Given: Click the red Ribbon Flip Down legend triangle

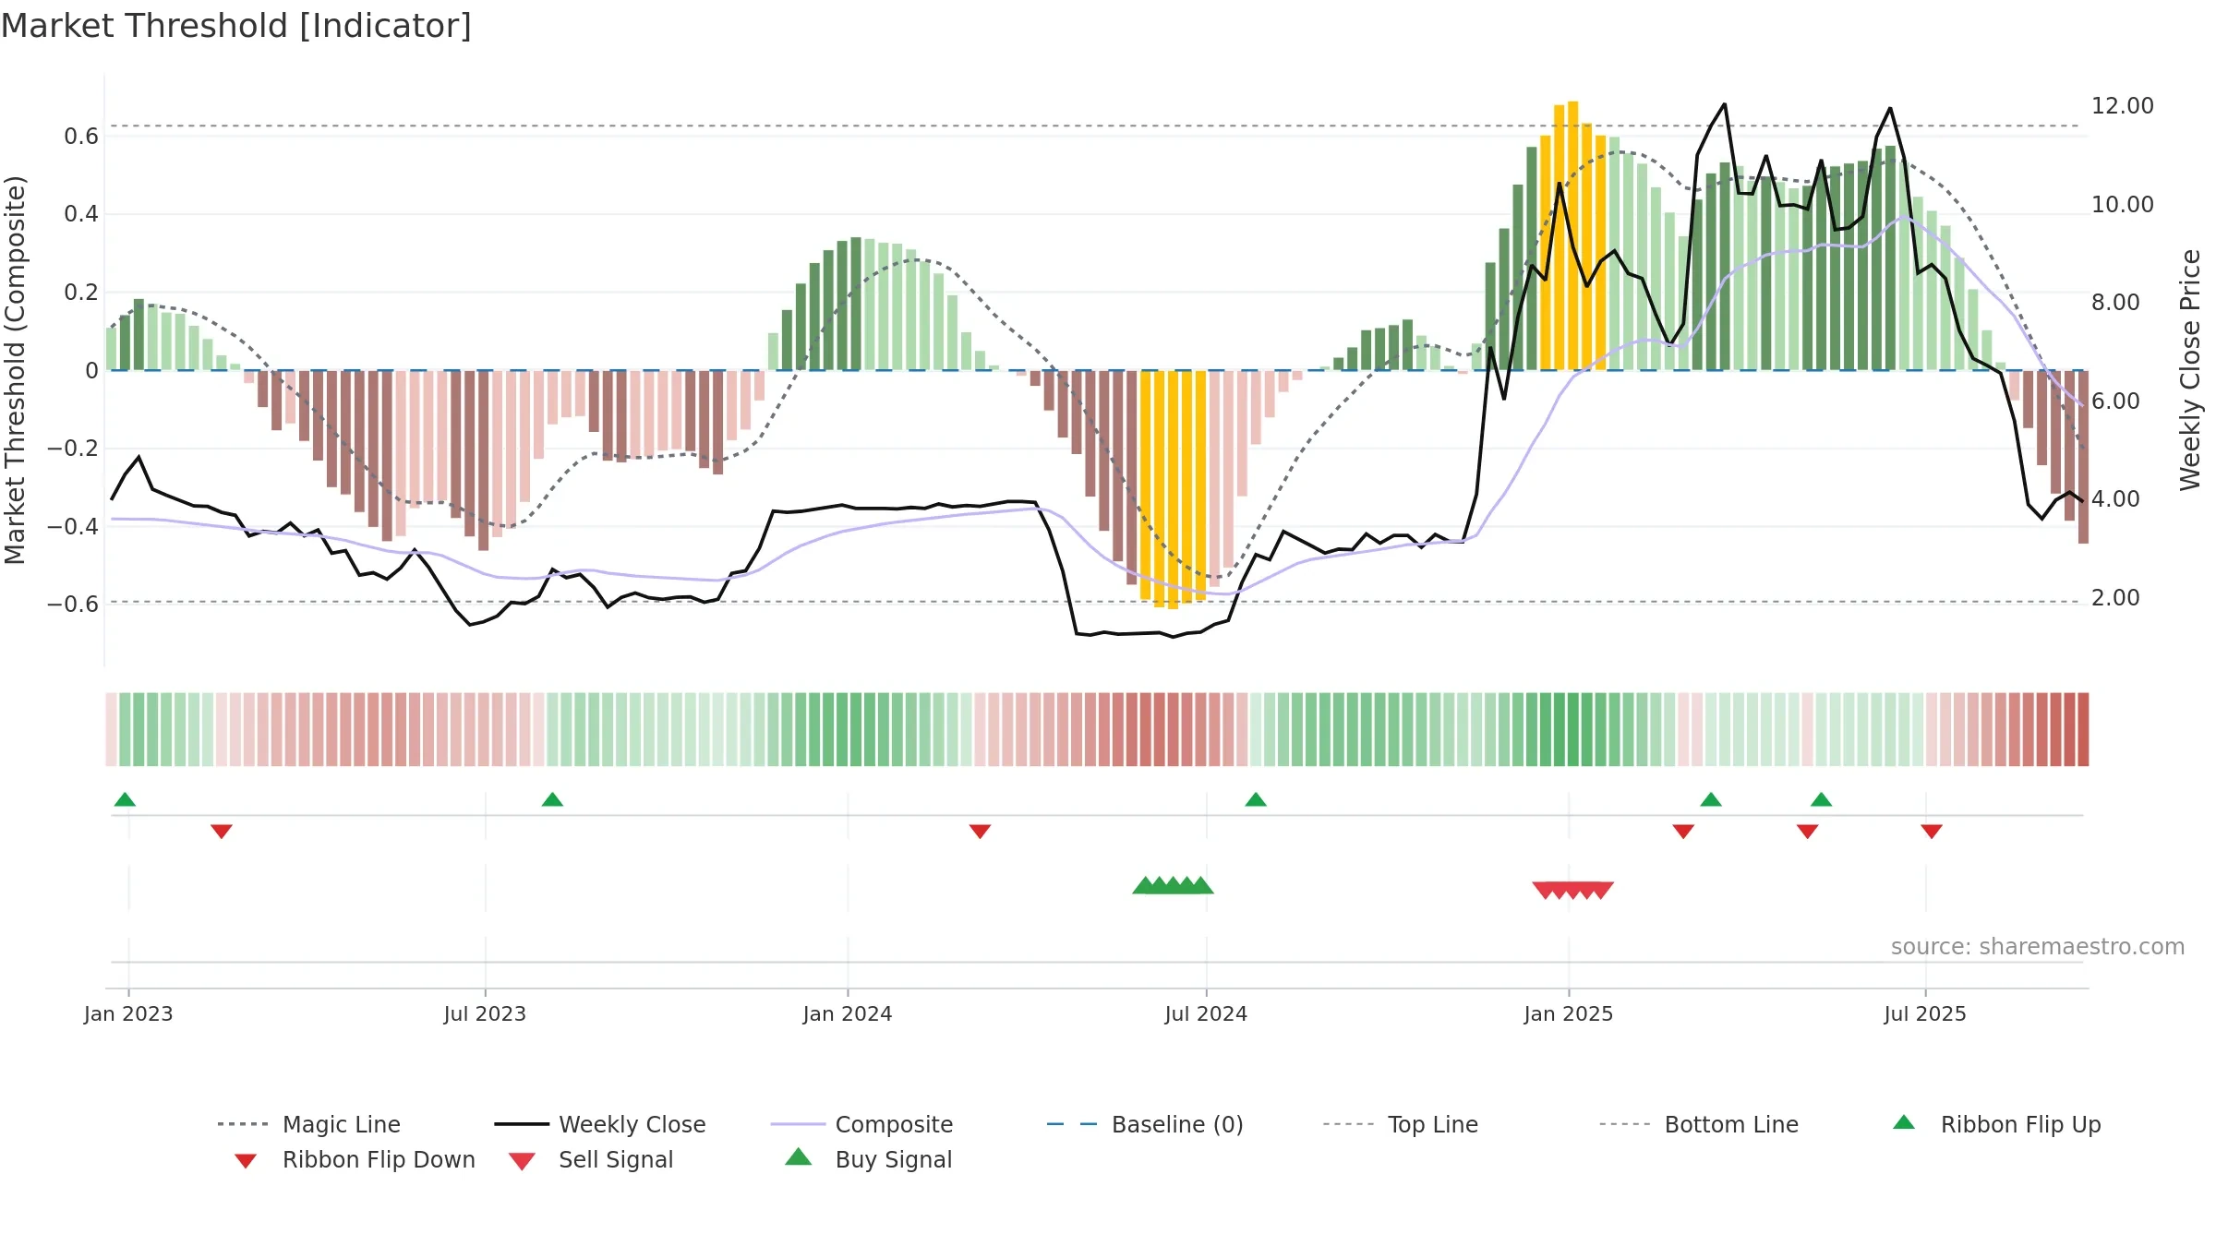Looking at the screenshot, I should click(x=246, y=1161).
